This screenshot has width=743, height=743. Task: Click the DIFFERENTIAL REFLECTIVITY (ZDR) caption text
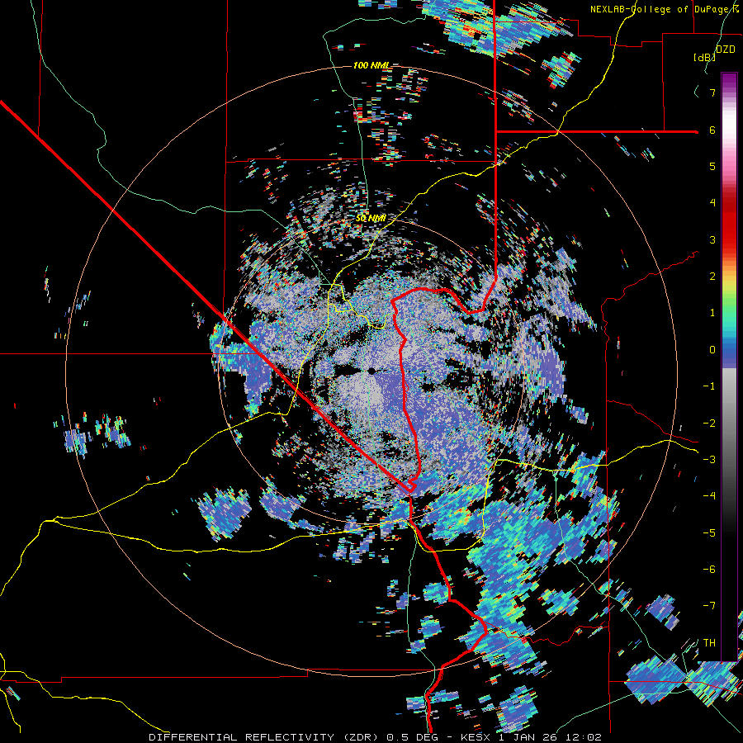265,737
